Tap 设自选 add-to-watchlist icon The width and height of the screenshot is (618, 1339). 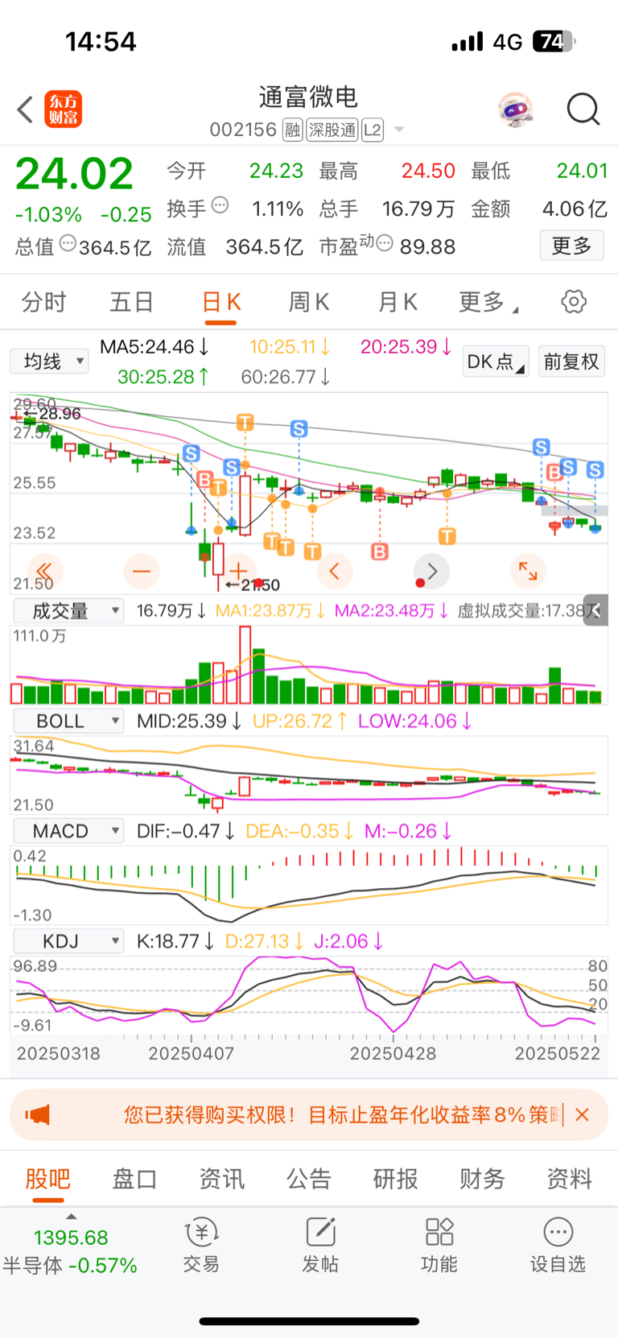[558, 1246]
